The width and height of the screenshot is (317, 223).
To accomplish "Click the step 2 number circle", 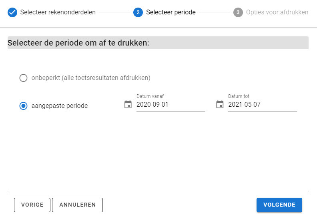I will (x=138, y=12).
